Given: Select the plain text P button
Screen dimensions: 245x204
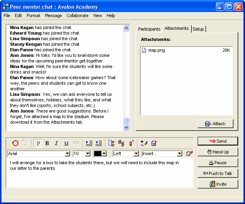Looking at the screenshot, I should pyautogui.click(x=39, y=143).
